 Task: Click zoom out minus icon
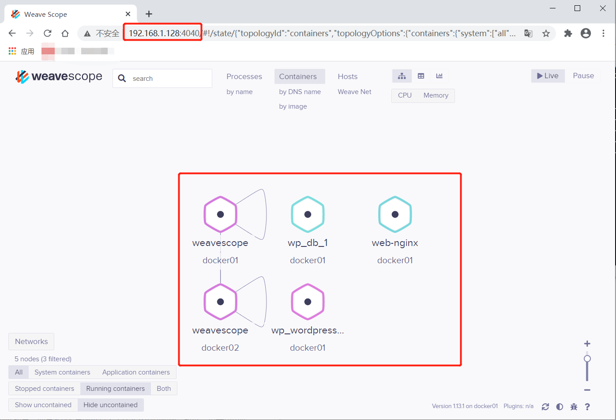(587, 390)
